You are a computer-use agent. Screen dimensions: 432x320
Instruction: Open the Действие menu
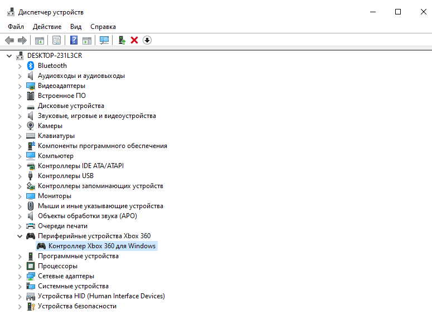pyautogui.click(x=47, y=27)
